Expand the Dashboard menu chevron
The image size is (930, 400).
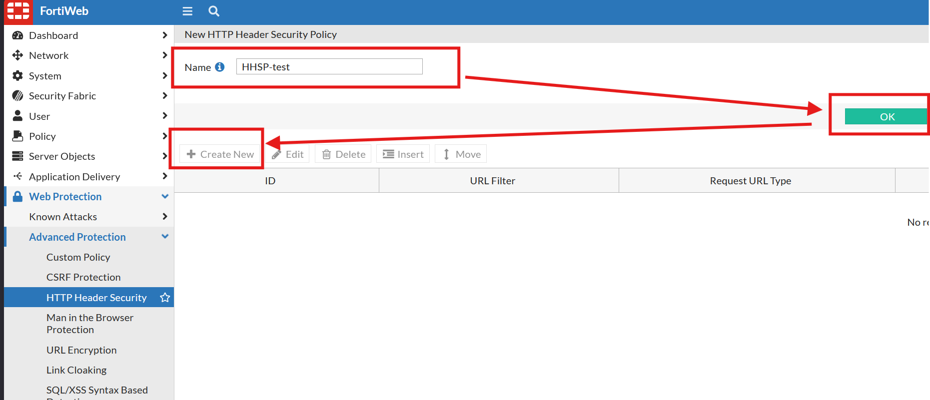coord(165,35)
